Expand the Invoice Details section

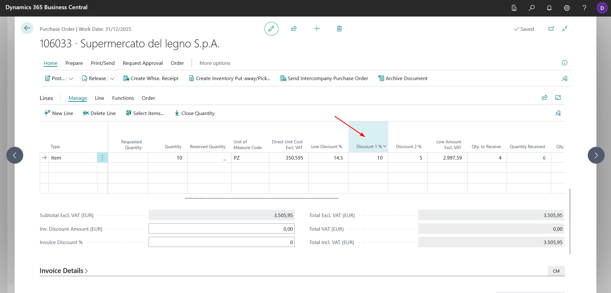[x=63, y=271]
